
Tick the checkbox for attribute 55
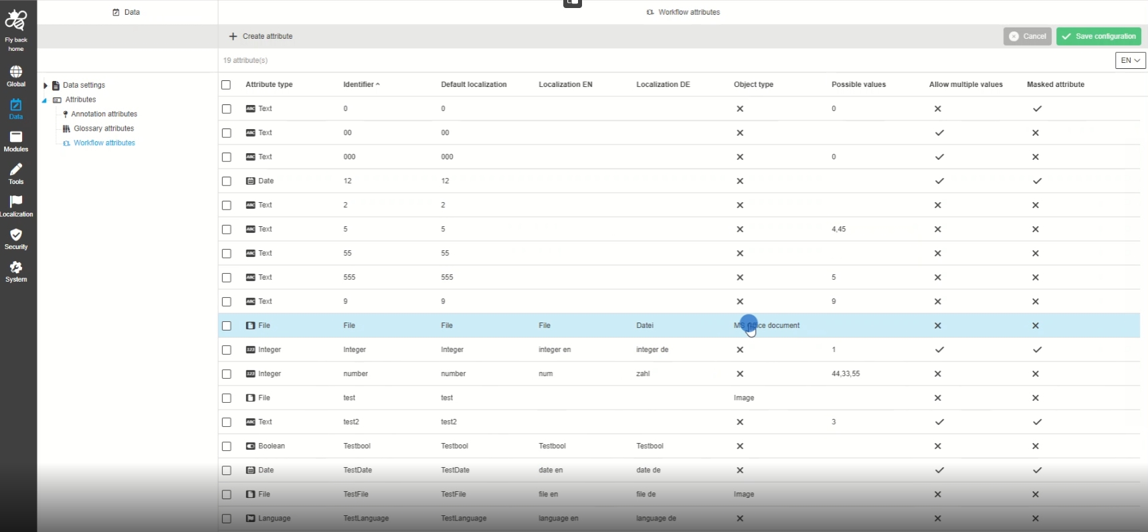tap(226, 253)
